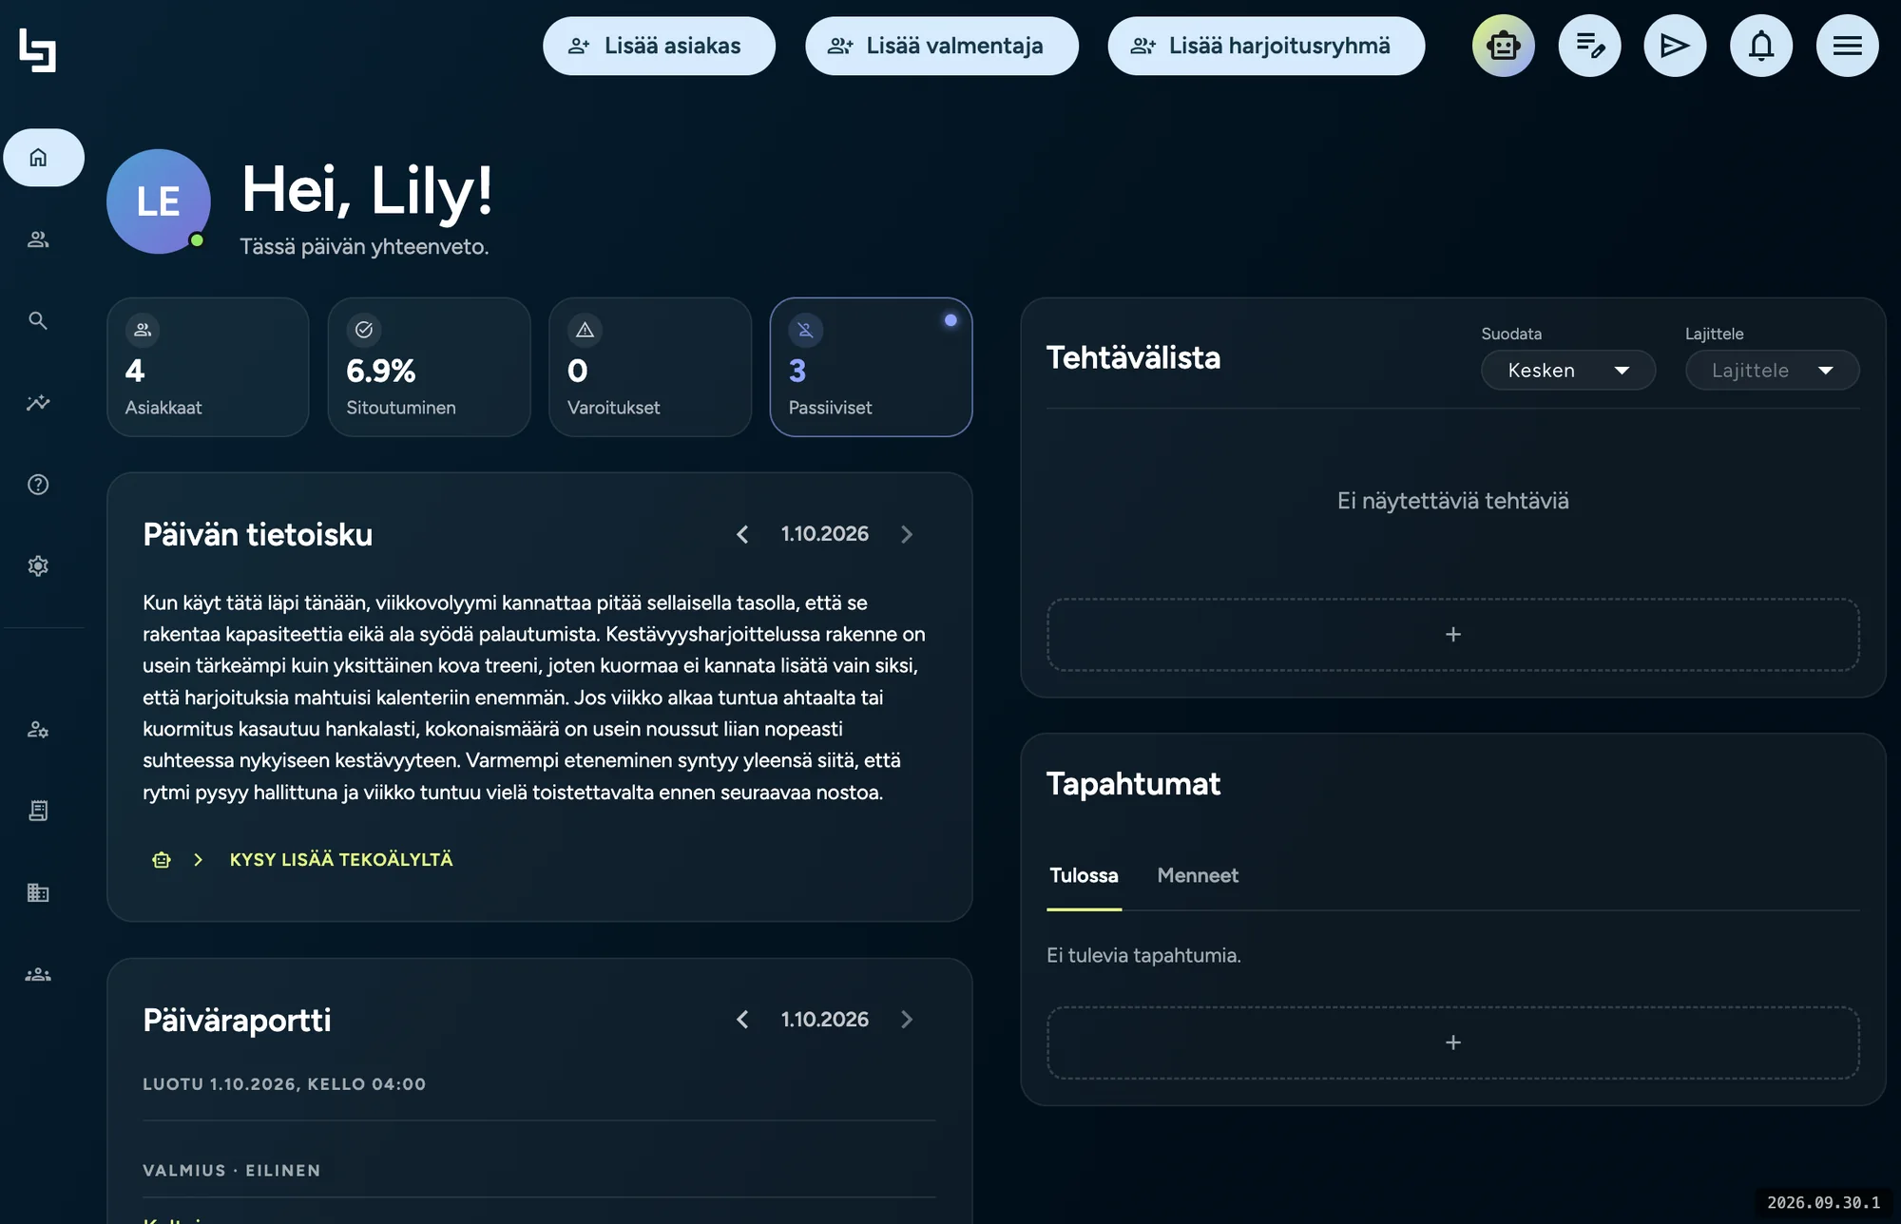The image size is (1901, 1224).
Task: Open the search icon in sidebar
Action: point(38,321)
